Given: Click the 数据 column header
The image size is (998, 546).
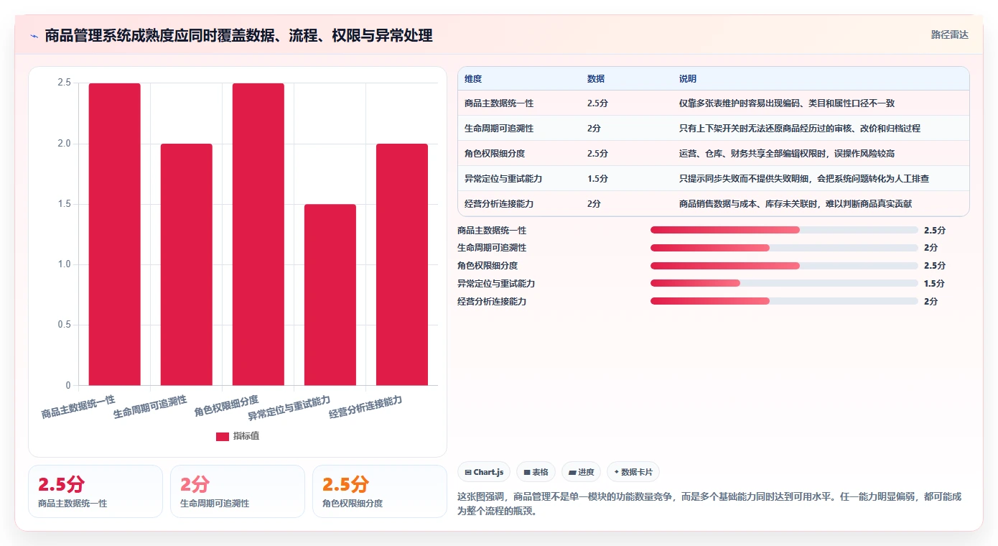Looking at the screenshot, I should pyautogui.click(x=596, y=79).
